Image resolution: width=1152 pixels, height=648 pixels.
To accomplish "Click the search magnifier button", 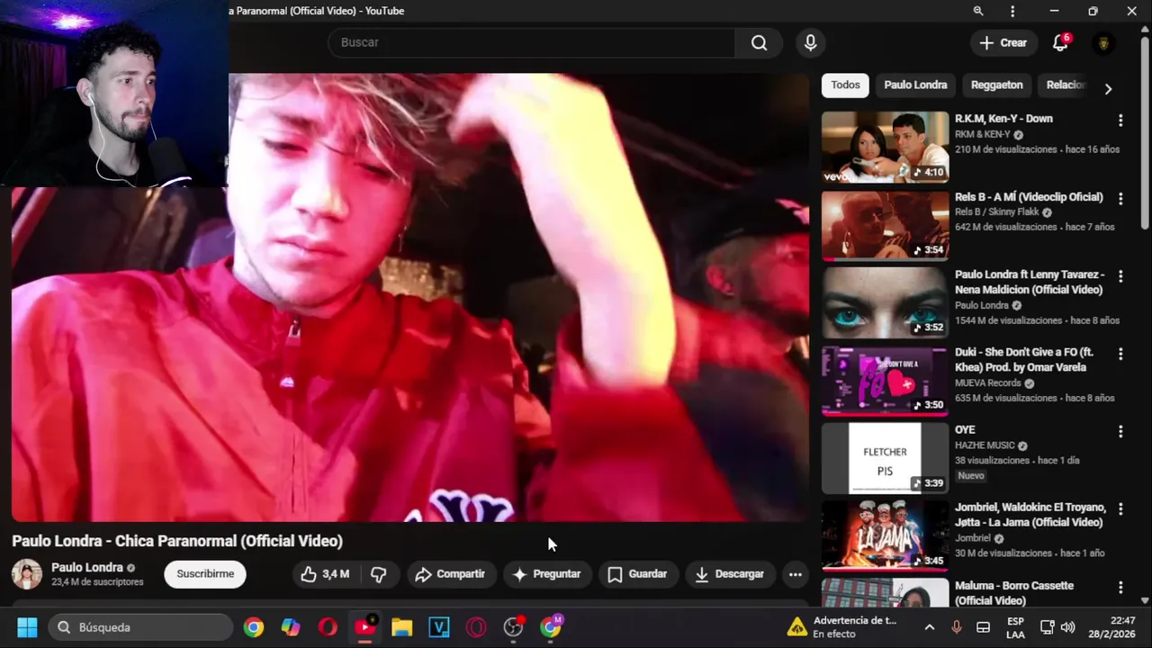I will (x=760, y=43).
